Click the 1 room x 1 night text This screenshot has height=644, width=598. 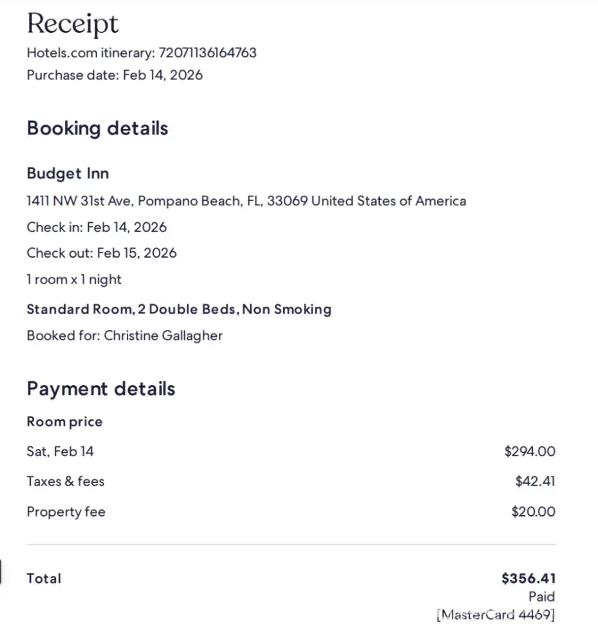(74, 279)
